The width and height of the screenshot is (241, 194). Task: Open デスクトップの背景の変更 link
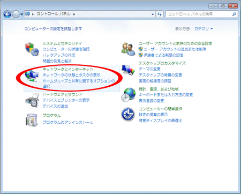tap(160, 75)
